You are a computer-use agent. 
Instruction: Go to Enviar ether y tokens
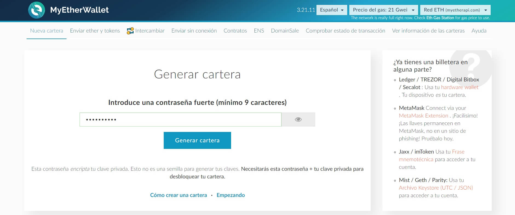[x=95, y=31]
